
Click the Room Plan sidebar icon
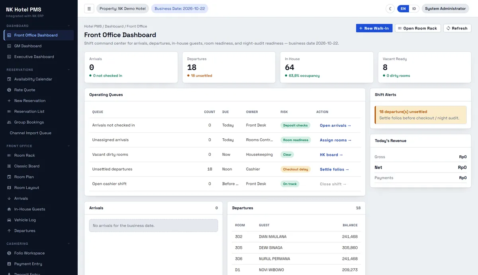click(x=9, y=177)
